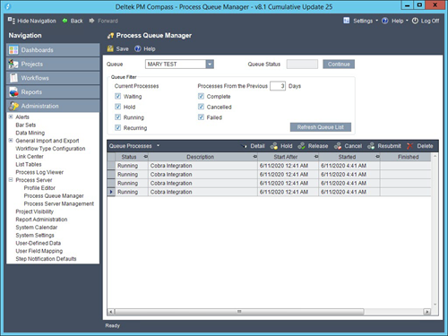Delete the selected process with red X
This screenshot has height=336, width=448.
coord(410,146)
